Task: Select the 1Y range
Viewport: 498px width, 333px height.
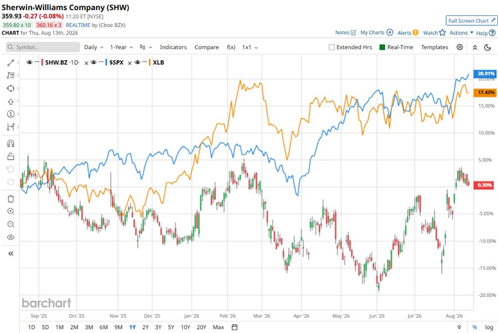Action: [x=132, y=327]
